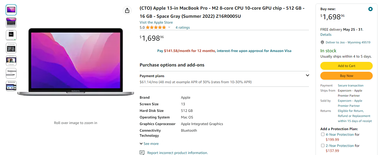The width and height of the screenshot is (379, 155).
Task: Click the delivery Details link
Action: [x=326, y=35]
